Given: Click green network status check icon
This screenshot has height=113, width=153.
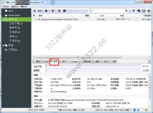Looking at the screenshot, I should click(x=146, y=110).
